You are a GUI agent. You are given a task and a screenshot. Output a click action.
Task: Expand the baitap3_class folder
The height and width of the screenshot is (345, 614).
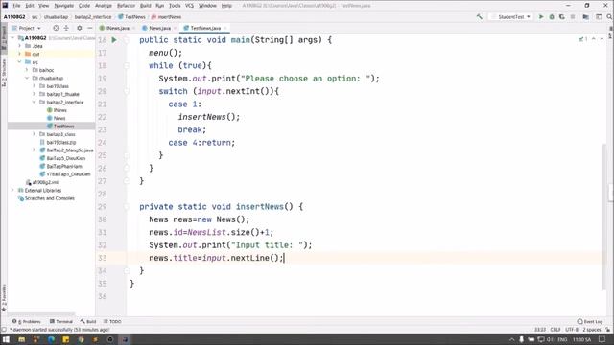click(35, 134)
